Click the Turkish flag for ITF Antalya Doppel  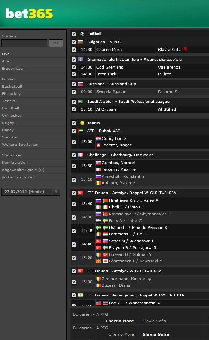point(81,193)
